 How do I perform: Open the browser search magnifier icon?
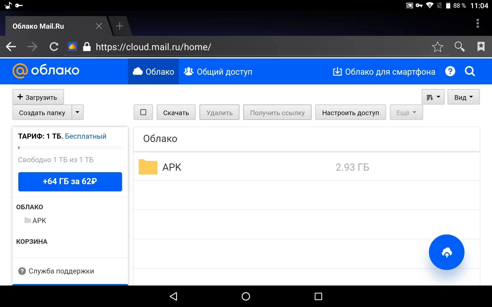point(459,47)
